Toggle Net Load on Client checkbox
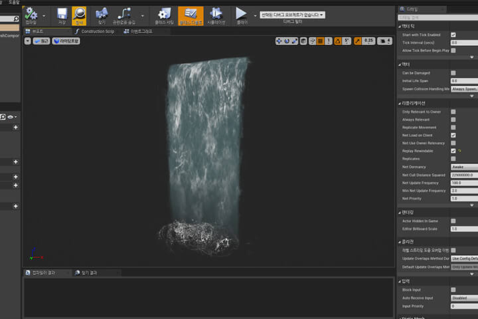 453,135
